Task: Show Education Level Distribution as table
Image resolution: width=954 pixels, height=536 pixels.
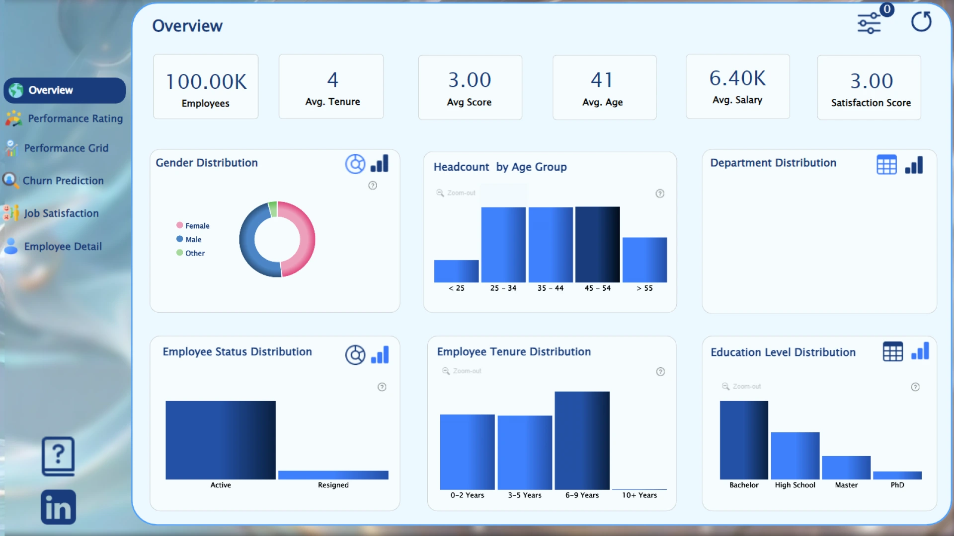Action: pyautogui.click(x=893, y=352)
